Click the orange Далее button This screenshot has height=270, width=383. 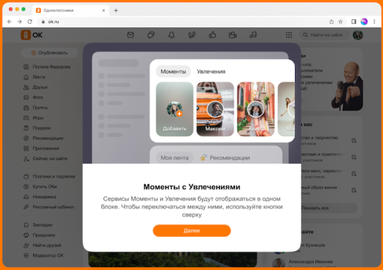point(191,230)
